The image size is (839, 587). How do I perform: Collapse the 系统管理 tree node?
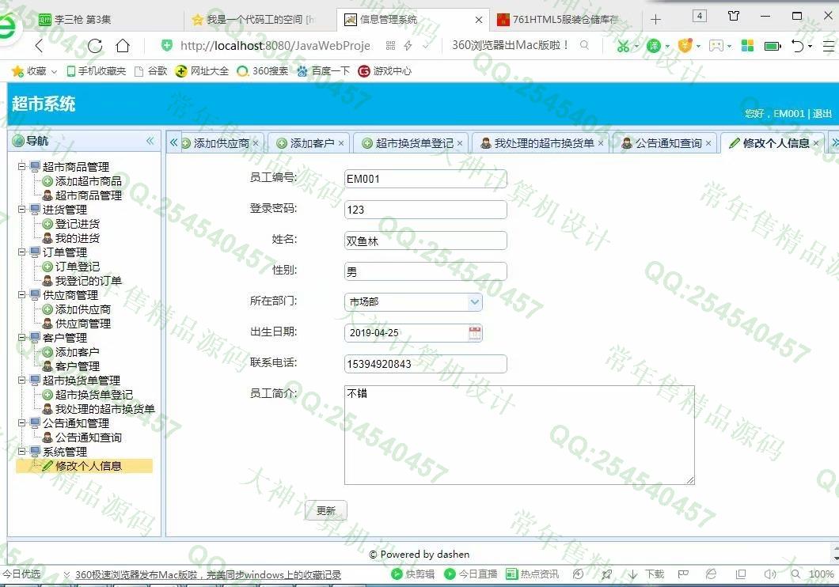pos(21,451)
